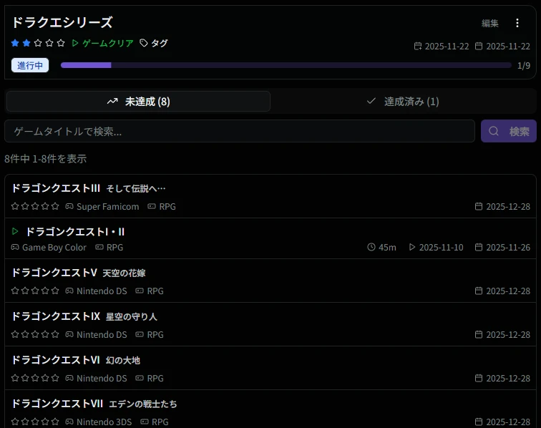Click calendar icon in ドラゴンクエストVII row
541x428 pixels.
479,422
